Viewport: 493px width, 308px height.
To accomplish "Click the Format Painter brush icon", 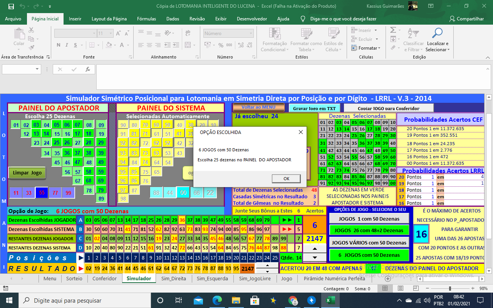I will point(31,47).
